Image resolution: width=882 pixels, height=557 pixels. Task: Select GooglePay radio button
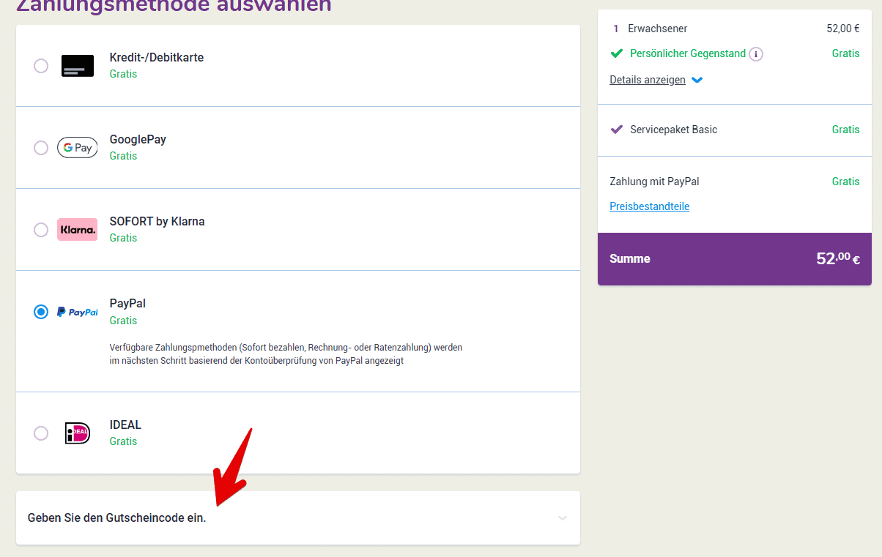click(x=41, y=148)
